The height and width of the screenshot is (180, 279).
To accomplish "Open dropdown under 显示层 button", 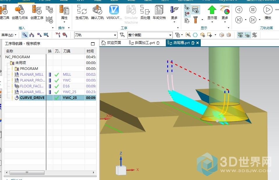I will [212, 22].
